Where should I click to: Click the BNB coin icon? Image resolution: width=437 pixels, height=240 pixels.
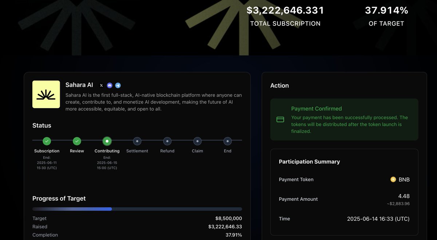(x=393, y=179)
